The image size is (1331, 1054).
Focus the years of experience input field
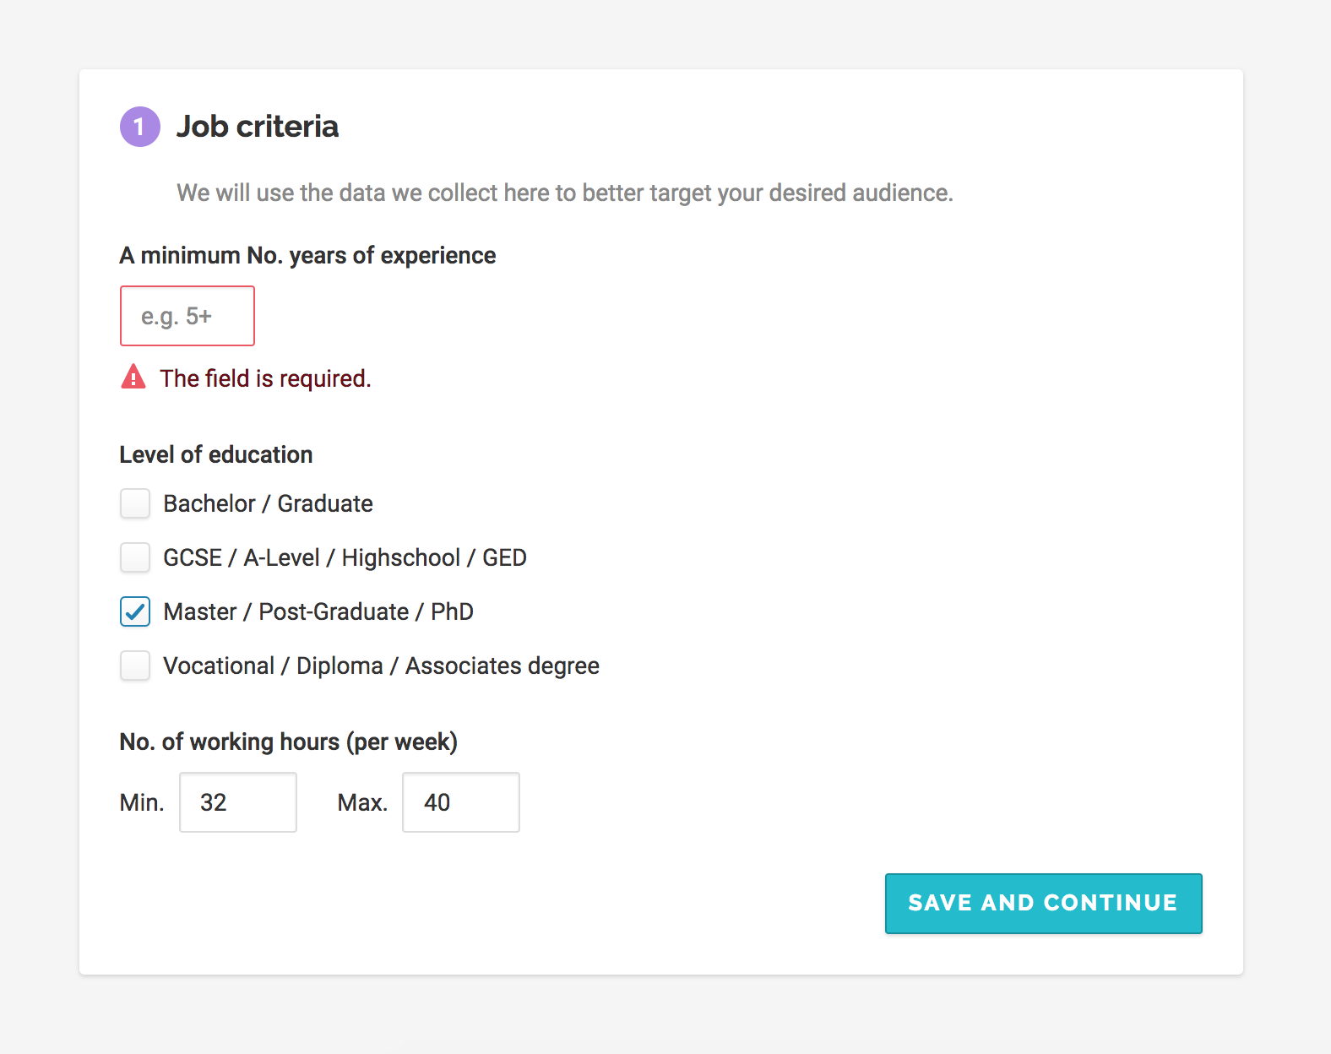tap(187, 316)
